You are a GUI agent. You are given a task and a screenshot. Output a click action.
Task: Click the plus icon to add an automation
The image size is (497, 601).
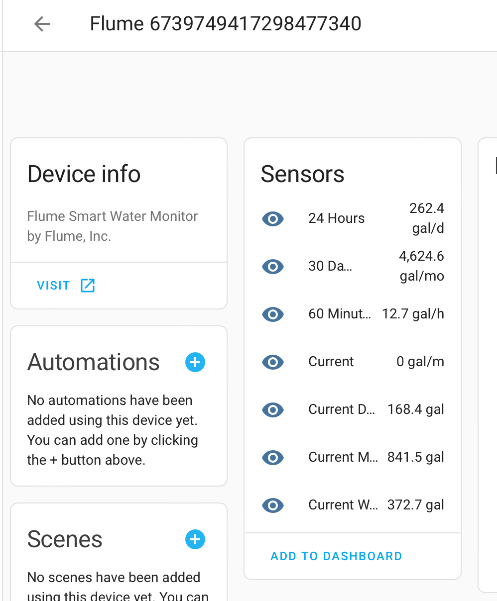195,362
